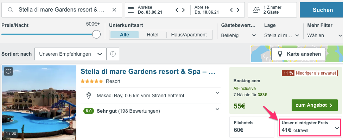The image size is (343, 140).
Task: Go to next Abreise date
Action: (238, 10)
